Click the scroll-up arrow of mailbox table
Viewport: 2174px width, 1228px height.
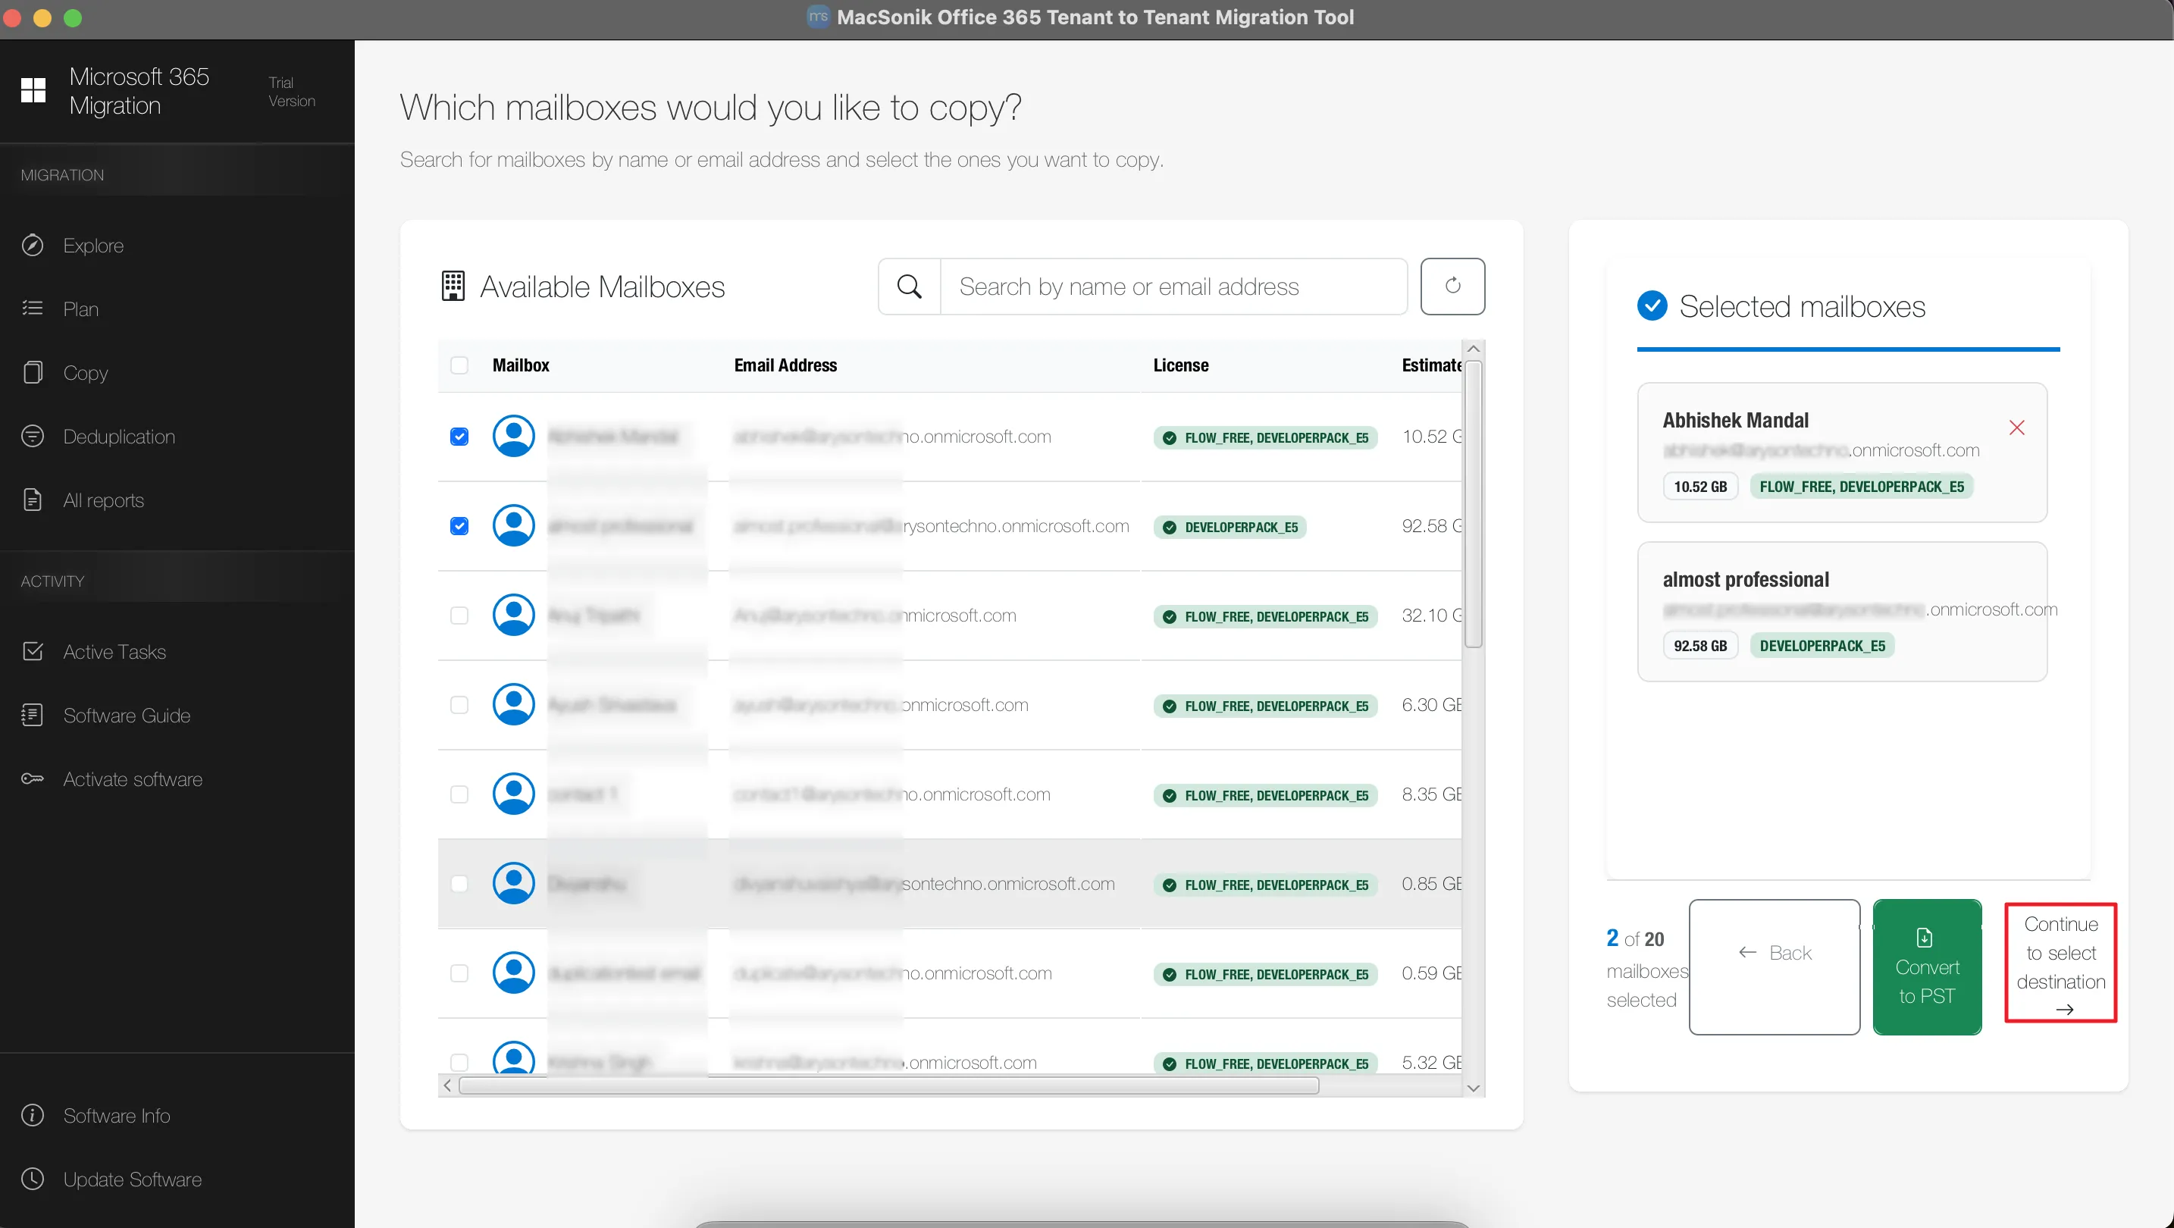(1474, 349)
